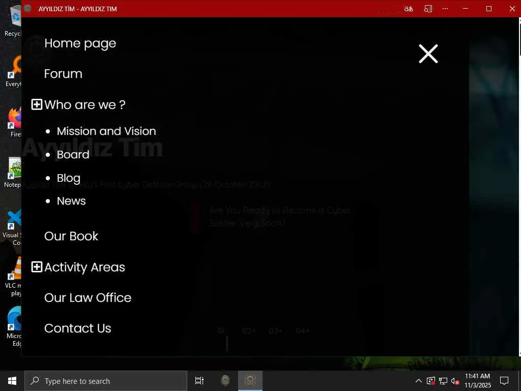Click the muted volume tray icon
The image size is (521, 391).
tap(455, 381)
